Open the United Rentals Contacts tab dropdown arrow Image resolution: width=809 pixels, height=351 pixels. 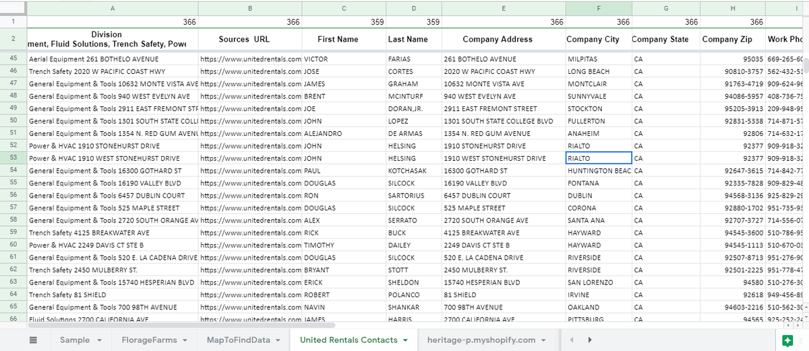pos(405,340)
